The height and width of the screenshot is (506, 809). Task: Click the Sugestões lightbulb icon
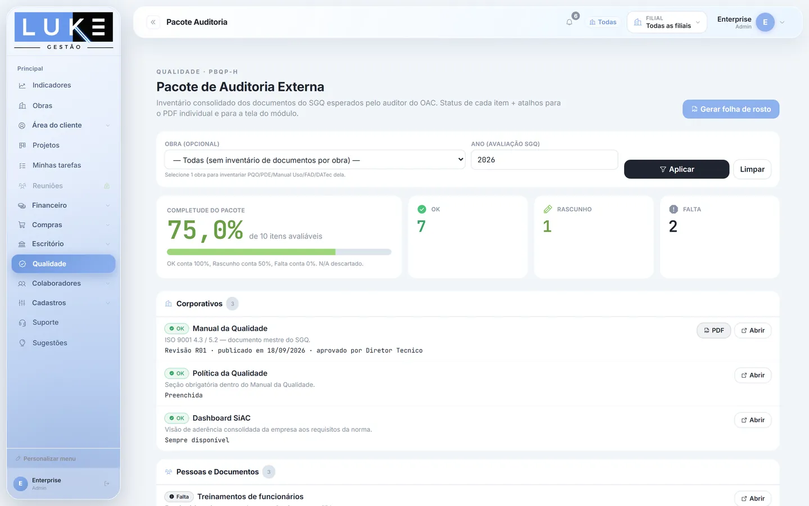pos(22,343)
